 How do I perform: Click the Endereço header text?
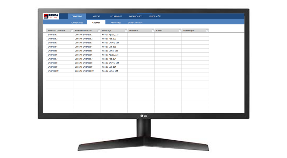coord(106,31)
